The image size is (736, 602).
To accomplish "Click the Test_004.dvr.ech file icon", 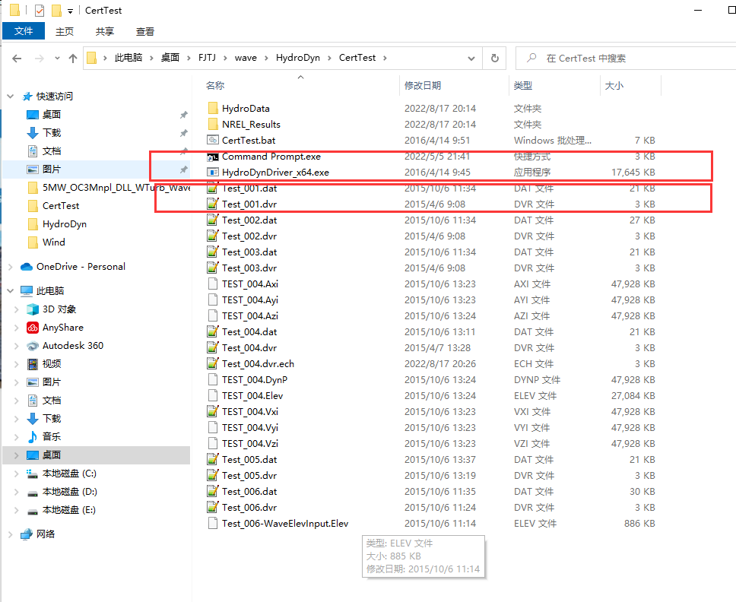I will pos(213,363).
